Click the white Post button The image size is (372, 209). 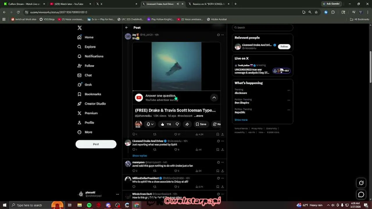click(96, 144)
